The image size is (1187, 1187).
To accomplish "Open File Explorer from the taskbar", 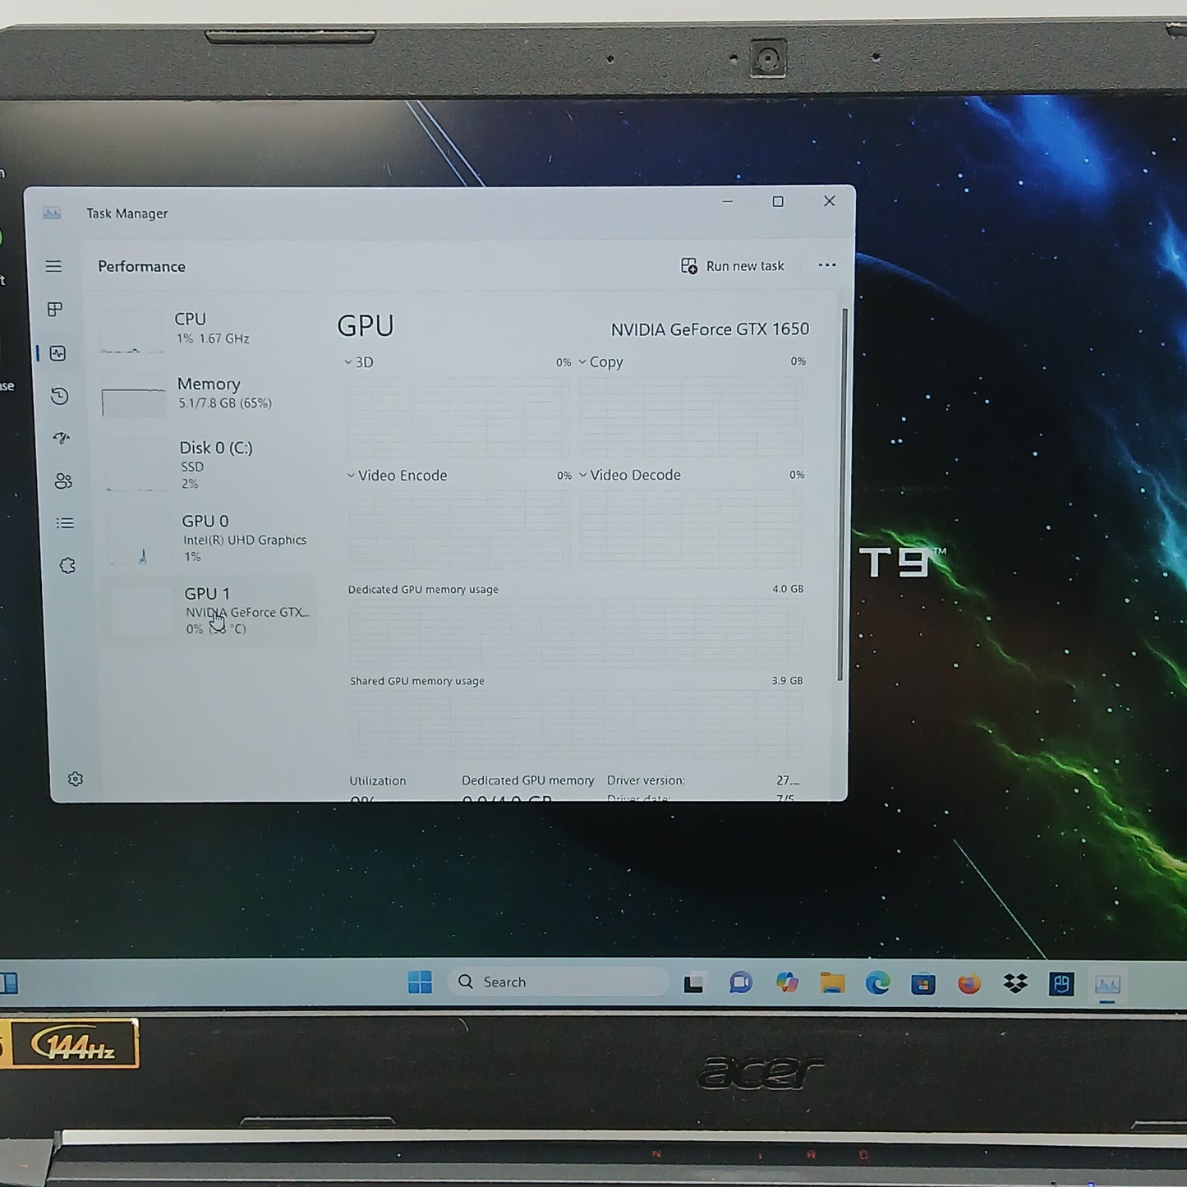I will tap(832, 983).
